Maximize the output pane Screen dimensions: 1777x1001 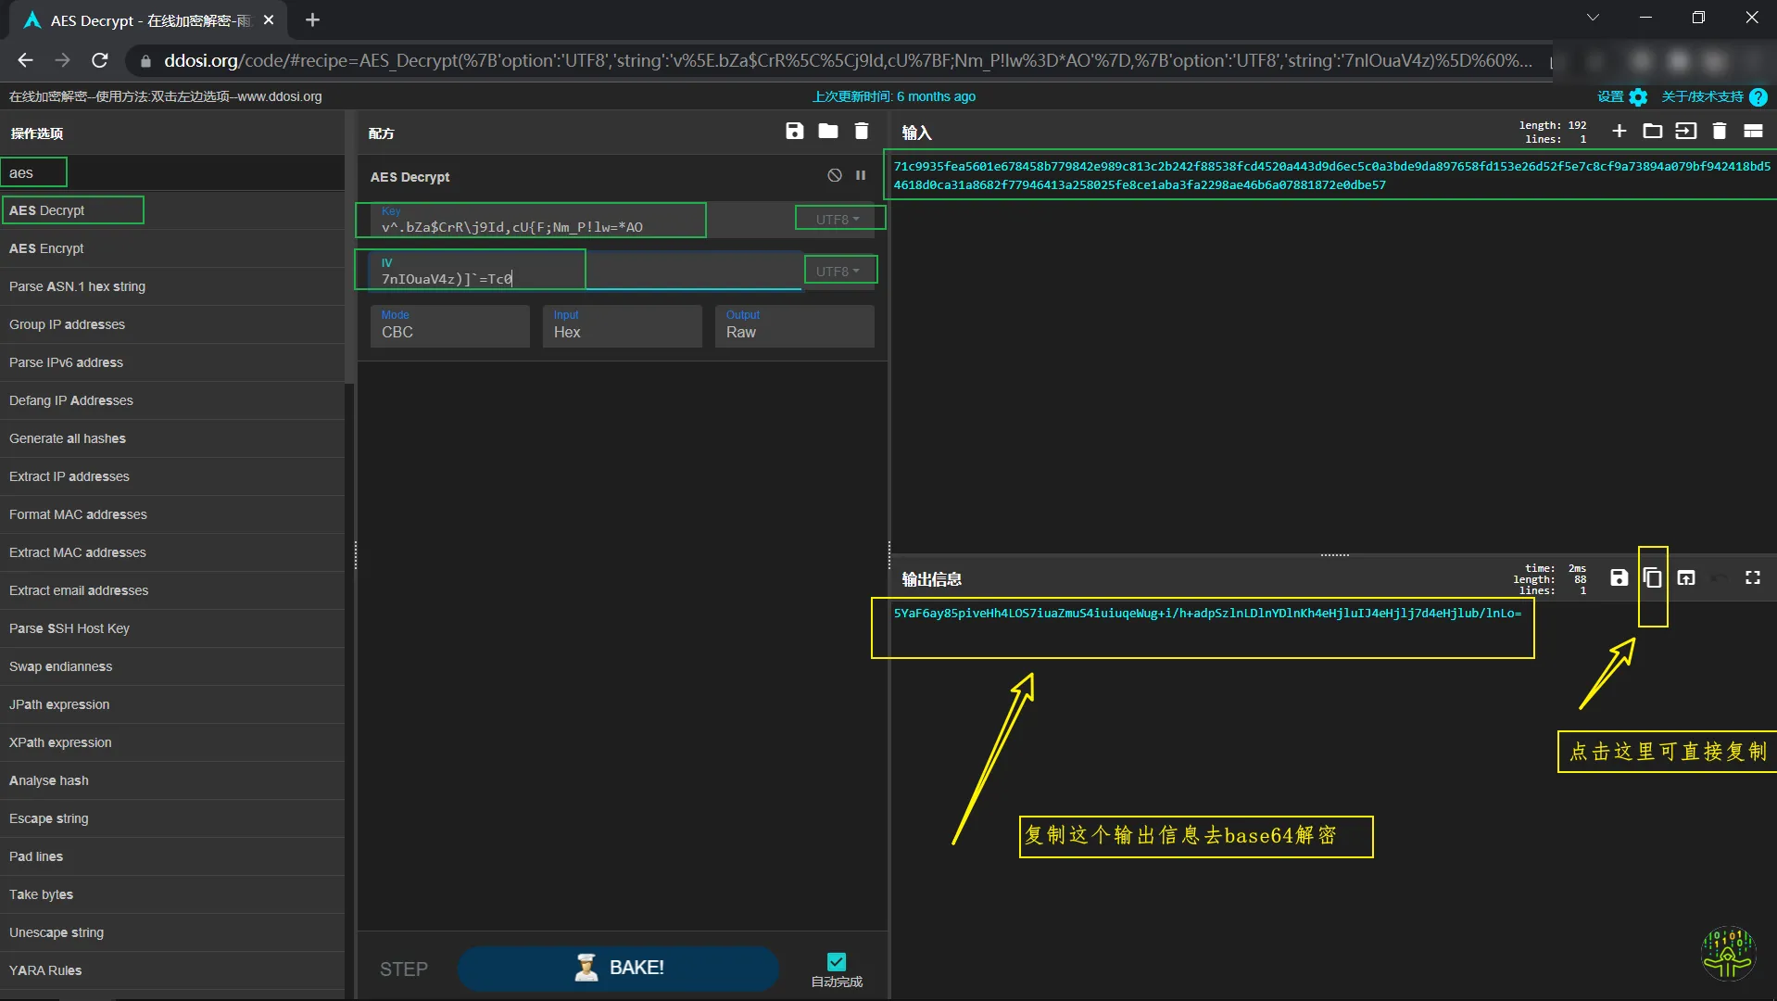point(1752,578)
